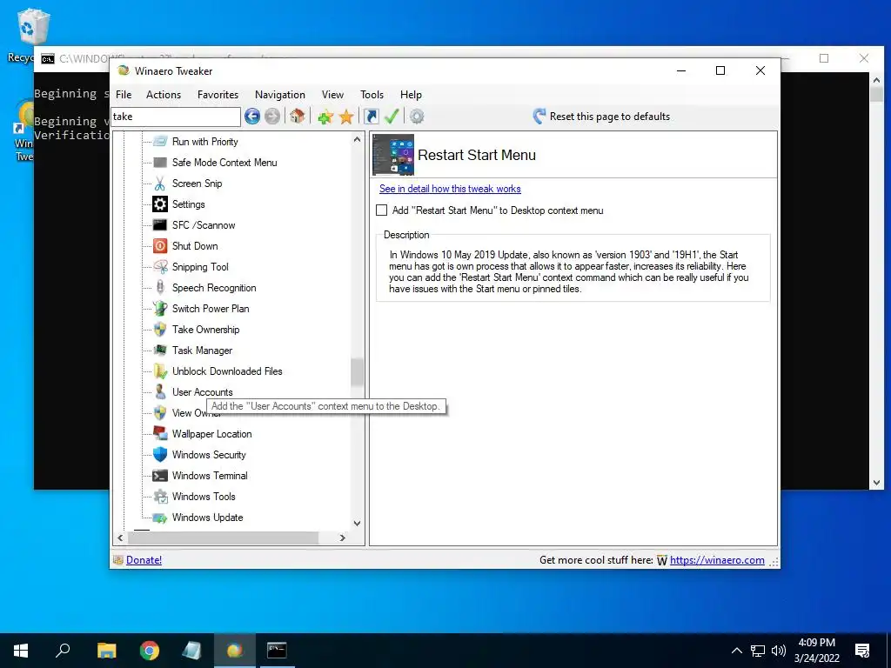
Task: Click the search box containing take
Action: 176,117
